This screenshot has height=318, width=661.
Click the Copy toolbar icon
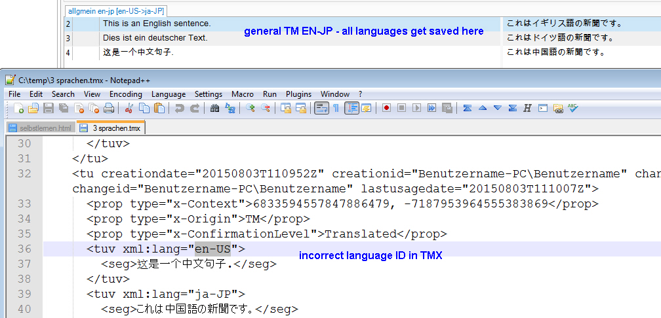pyautogui.click(x=144, y=109)
